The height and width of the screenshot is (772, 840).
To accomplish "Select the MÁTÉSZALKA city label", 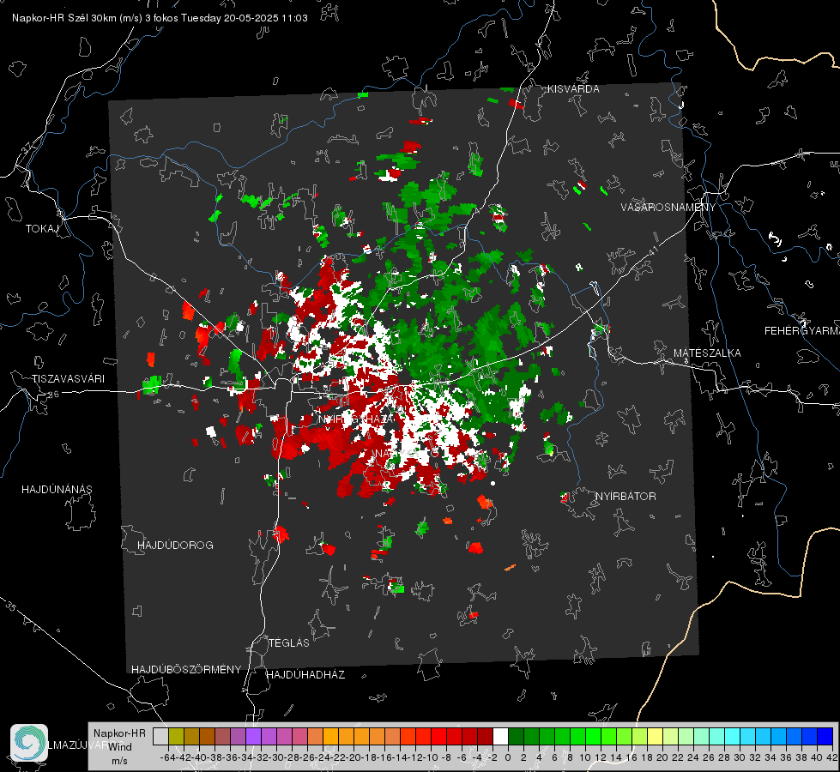I will (x=707, y=353).
